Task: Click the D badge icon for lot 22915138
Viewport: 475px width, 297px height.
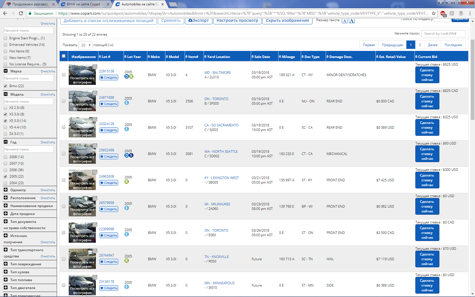Action: tap(127, 76)
